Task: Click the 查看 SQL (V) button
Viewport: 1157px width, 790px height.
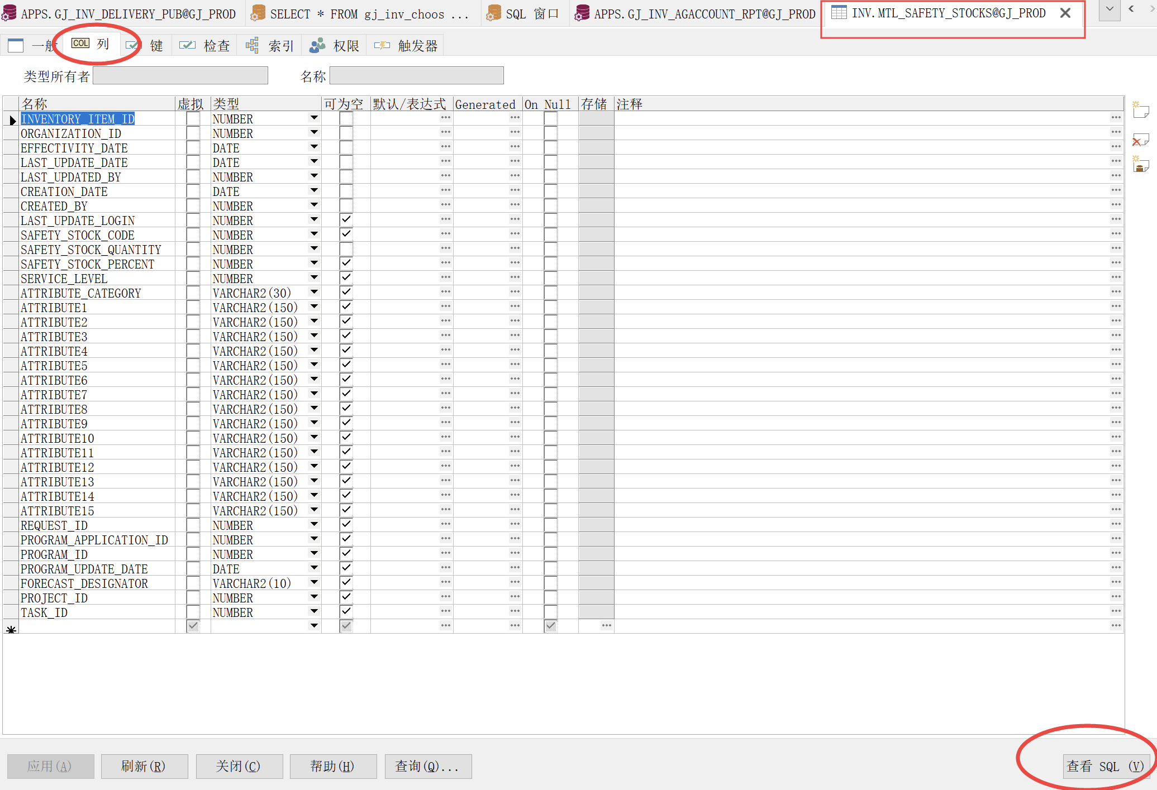Action: [1105, 766]
